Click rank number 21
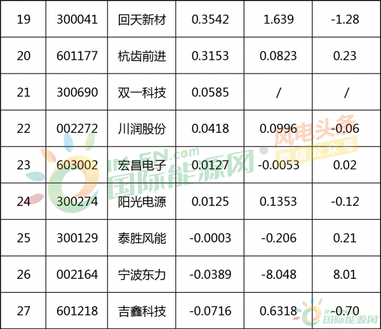This screenshot has width=381, height=329. click(23, 92)
